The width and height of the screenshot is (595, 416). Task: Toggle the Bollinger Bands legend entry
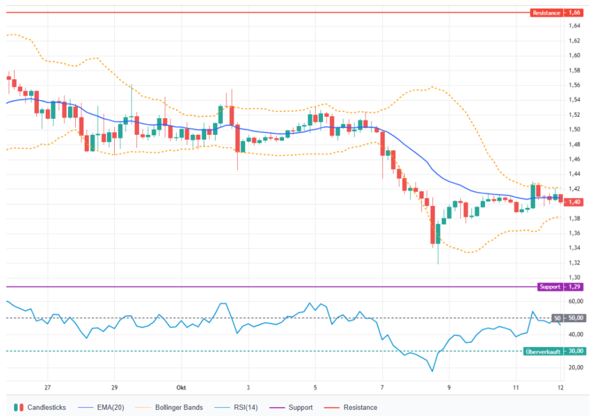169,407
